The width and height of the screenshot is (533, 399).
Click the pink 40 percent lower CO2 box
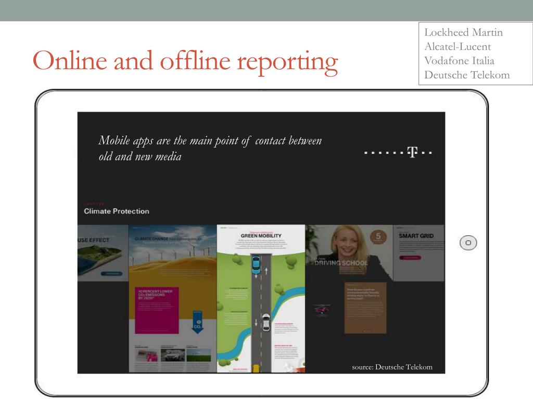157,310
